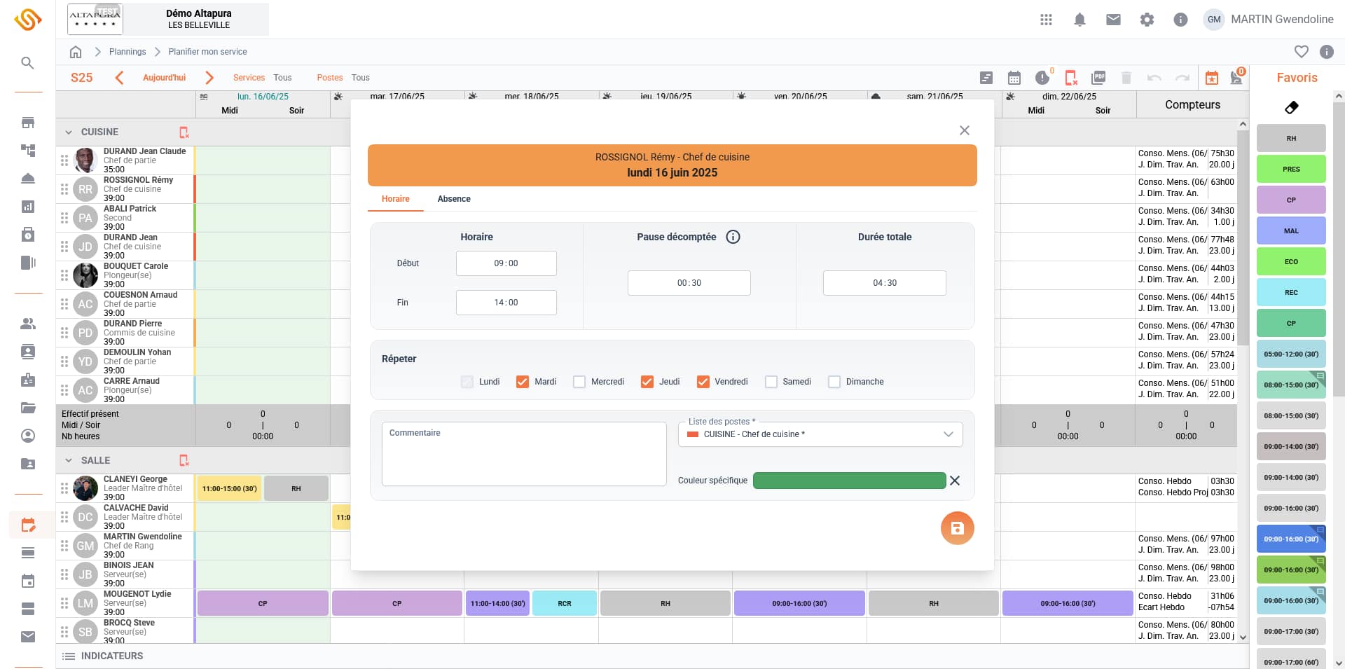Check the Mercredi repeat checkbox

pos(579,382)
